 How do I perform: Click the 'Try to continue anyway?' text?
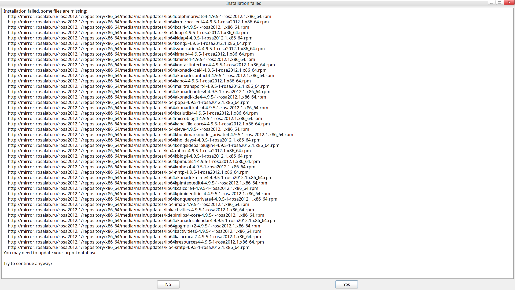(x=28, y=263)
